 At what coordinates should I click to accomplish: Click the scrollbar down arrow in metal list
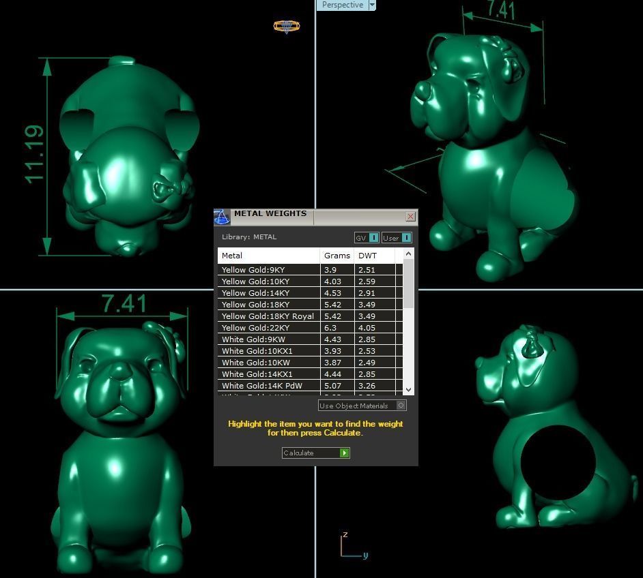408,390
